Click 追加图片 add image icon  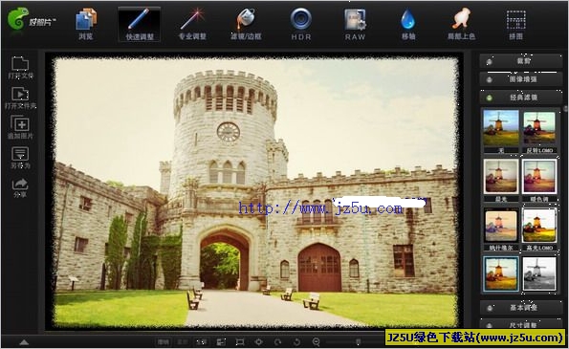20,127
